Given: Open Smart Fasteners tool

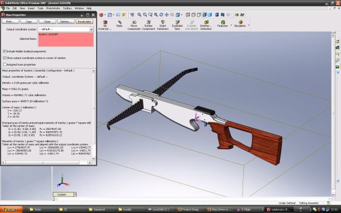Looking at the screenshot, I should (163, 25).
